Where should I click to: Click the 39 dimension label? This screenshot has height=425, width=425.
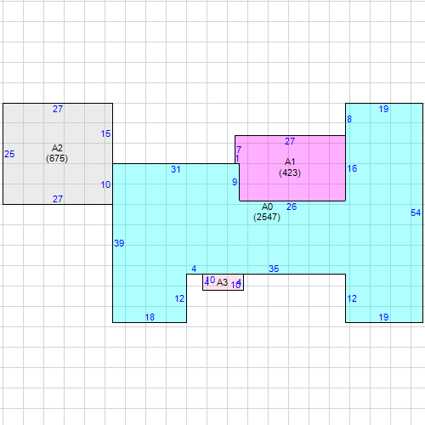pos(119,243)
